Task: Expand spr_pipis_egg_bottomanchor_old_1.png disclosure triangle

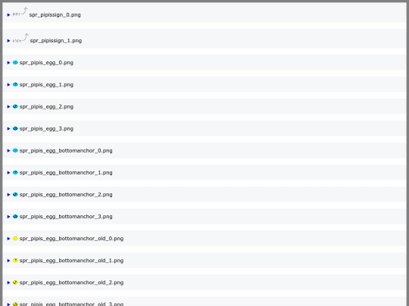Action: click(x=8, y=261)
